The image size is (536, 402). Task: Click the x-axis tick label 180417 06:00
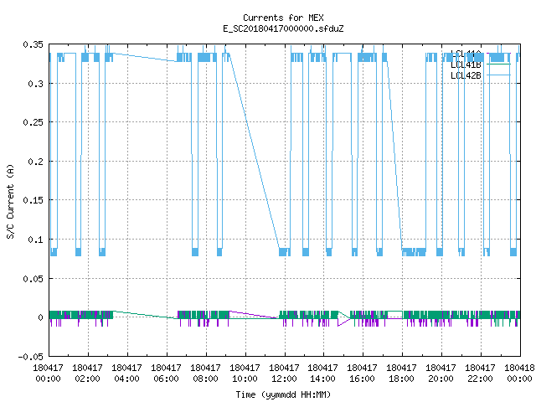[x=166, y=374]
